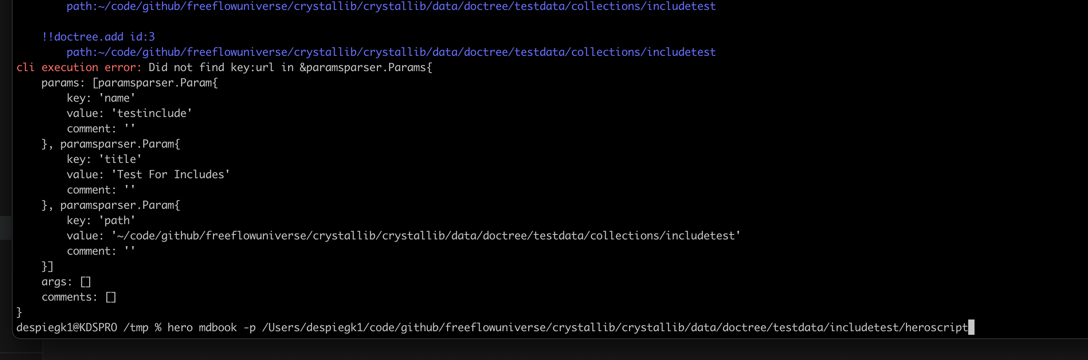This screenshot has height=360, width=1088.
Task: Click the empty brackets after 'args:'
Action: tap(86, 282)
